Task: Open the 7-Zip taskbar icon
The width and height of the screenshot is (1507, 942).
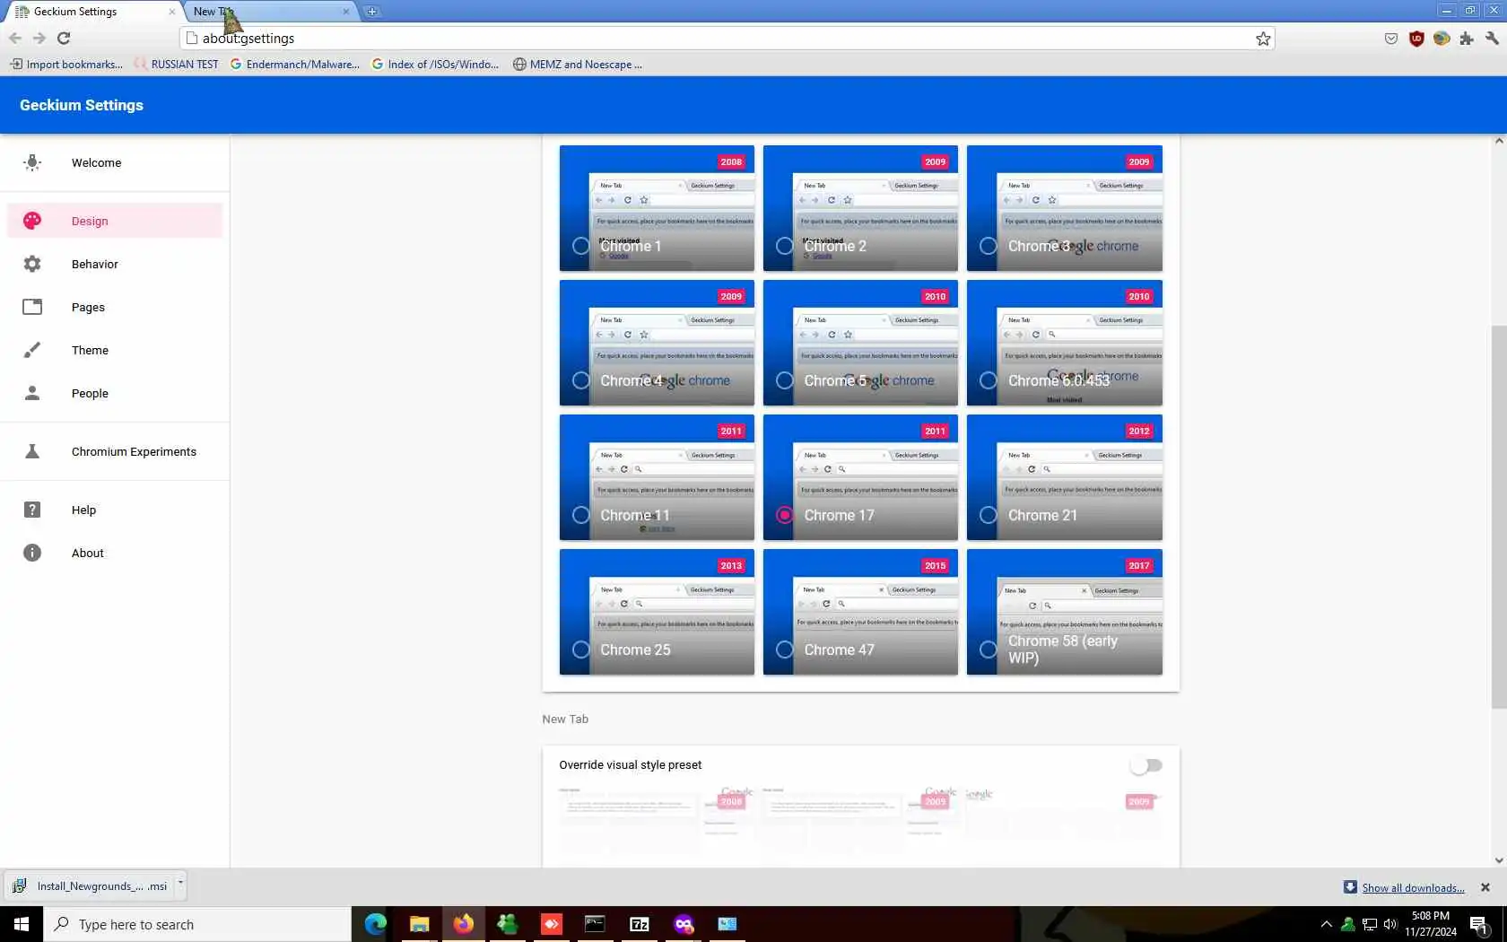Action: tap(640, 924)
